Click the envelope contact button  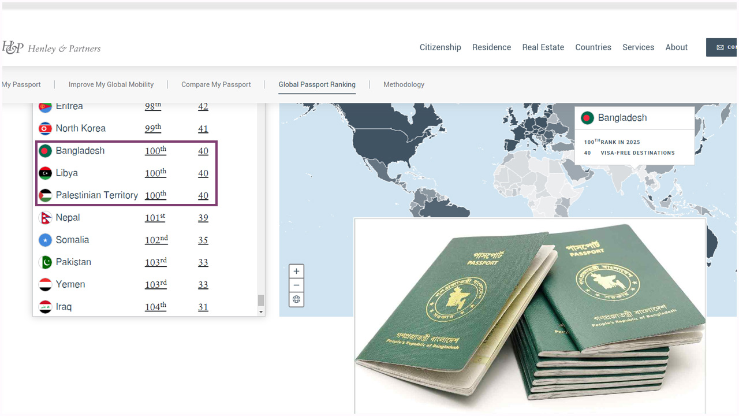coord(722,47)
